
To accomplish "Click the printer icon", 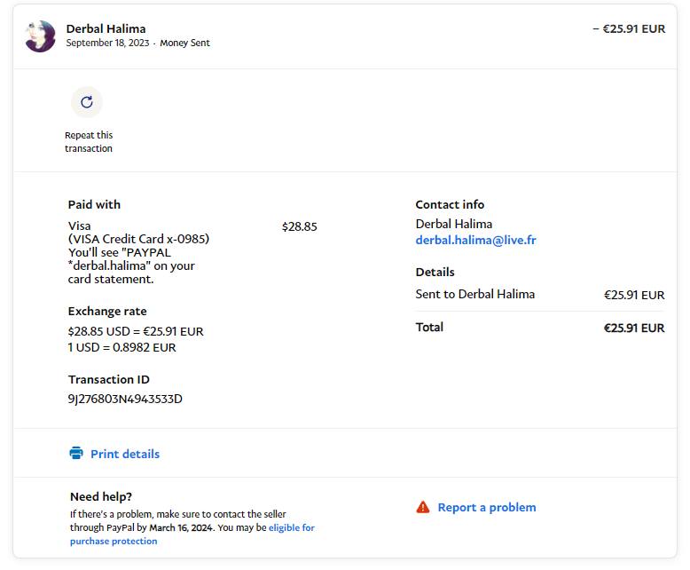I will pos(76,454).
